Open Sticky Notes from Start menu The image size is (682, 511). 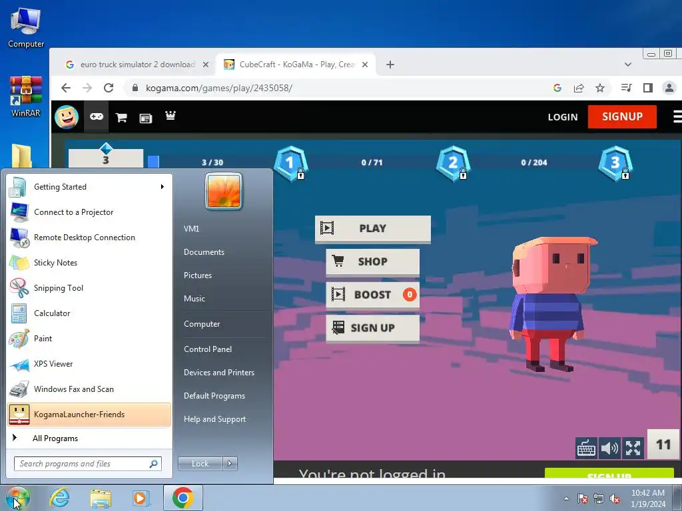click(x=89, y=262)
